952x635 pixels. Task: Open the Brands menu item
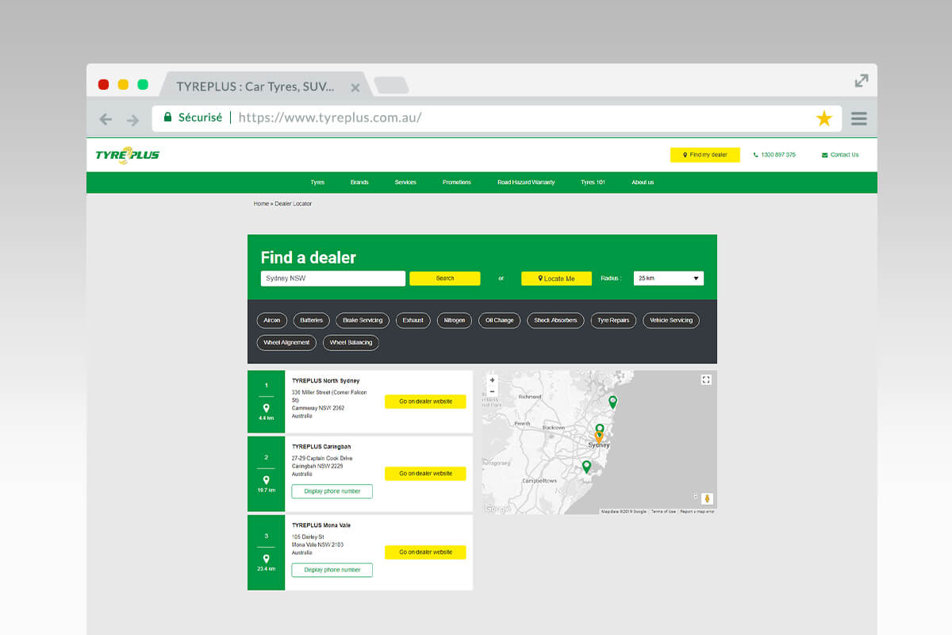(x=359, y=183)
